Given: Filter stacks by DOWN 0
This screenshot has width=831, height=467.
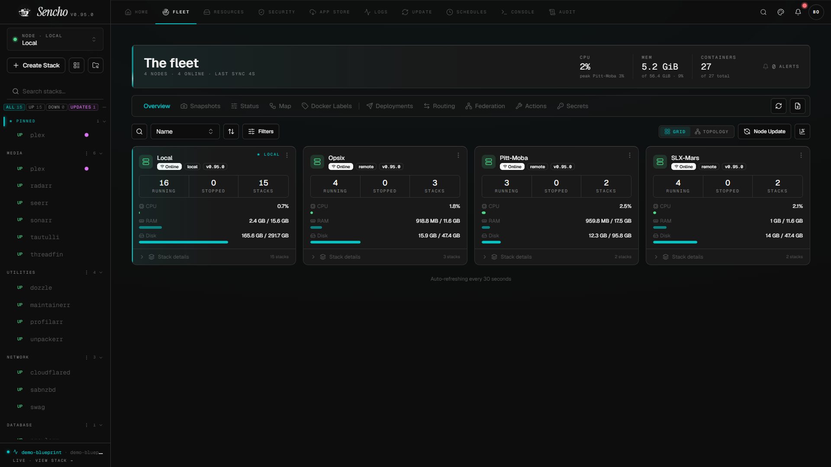Looking at the screenshot, I should [56, 107].
